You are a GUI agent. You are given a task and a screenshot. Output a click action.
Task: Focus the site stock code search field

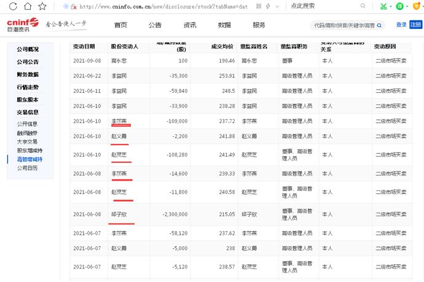[x=344, y=25]
